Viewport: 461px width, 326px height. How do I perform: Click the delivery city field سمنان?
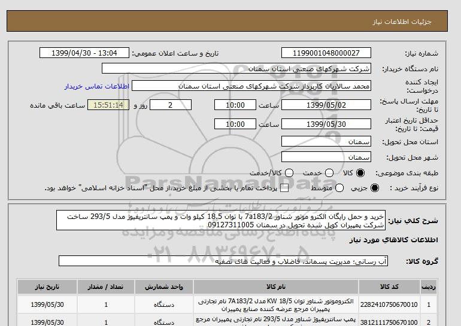(x=326, y=157)
